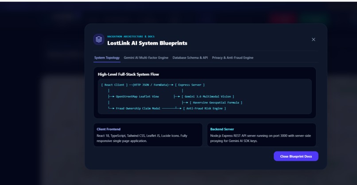357x185 pixels.
Task: Close the blueprints modal with X
Action: pos(314,39)
